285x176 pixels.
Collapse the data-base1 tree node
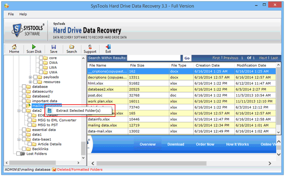pos(19,139)
